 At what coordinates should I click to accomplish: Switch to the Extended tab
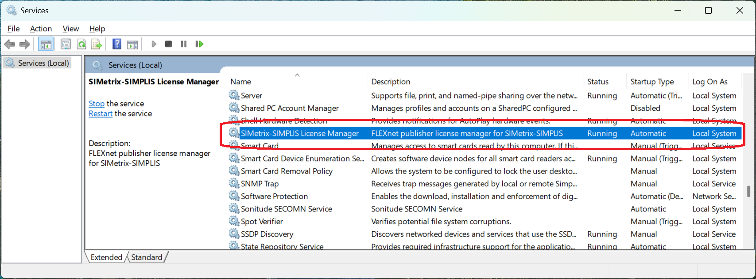[x=106, y=257]
